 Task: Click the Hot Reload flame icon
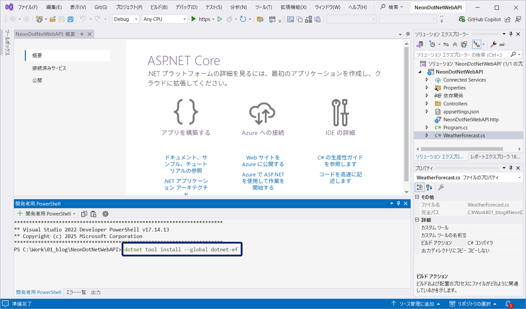(x=229, y=19)
